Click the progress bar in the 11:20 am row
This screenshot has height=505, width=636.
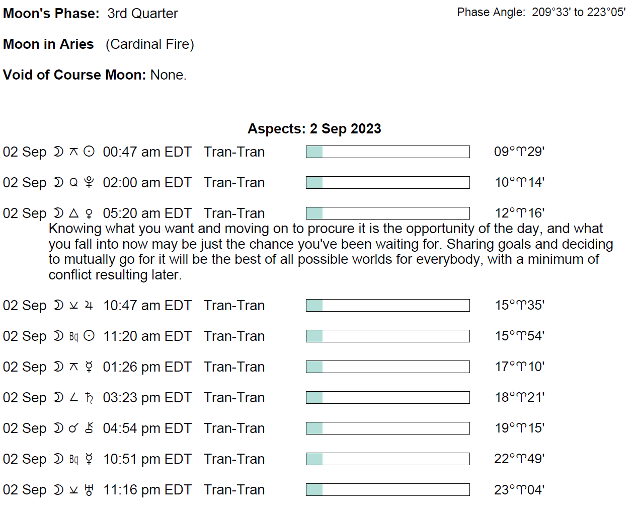pos(387,336)
